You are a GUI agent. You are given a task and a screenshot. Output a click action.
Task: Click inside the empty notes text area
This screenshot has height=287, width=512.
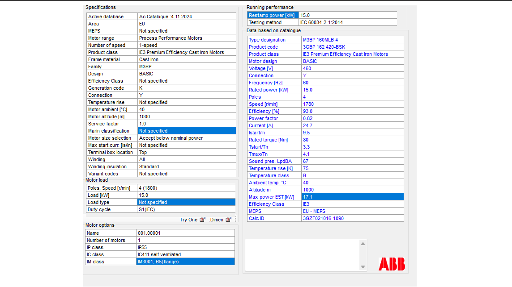point(302,255)
